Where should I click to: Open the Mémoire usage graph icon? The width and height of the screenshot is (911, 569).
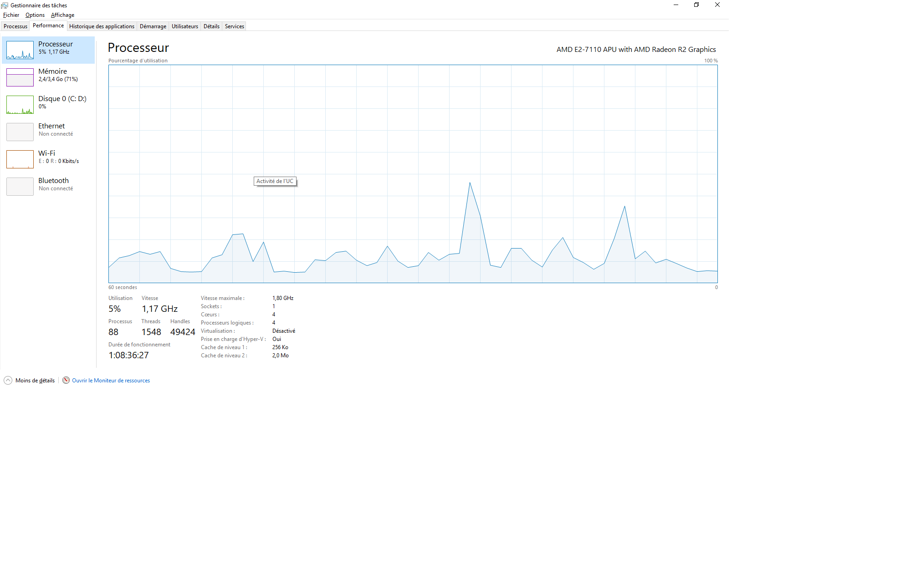coord(20,77)
